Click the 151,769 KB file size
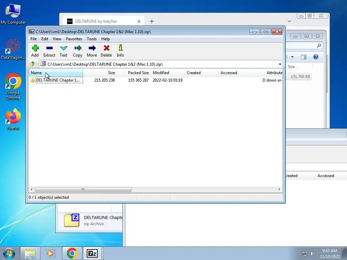 pos(300,77)
